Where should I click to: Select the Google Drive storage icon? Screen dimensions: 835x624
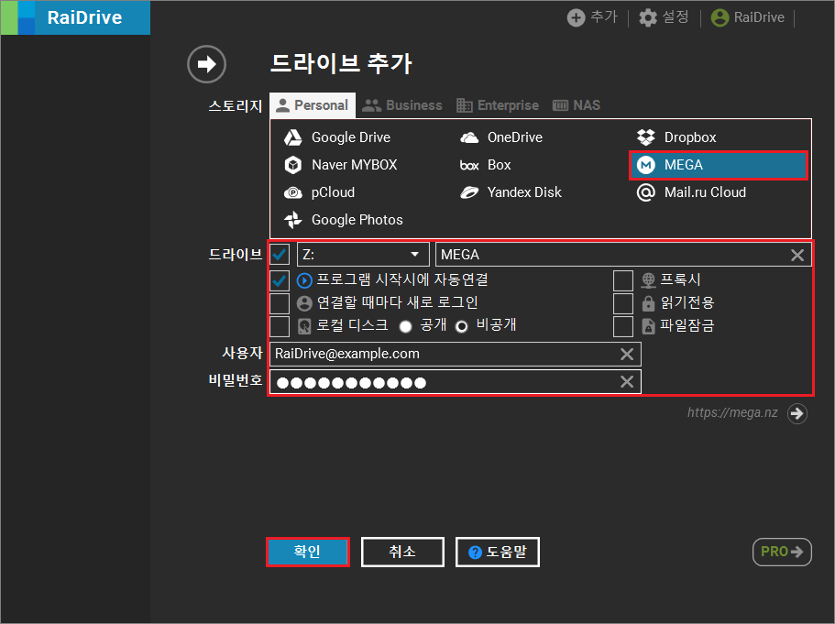[293, 137]
